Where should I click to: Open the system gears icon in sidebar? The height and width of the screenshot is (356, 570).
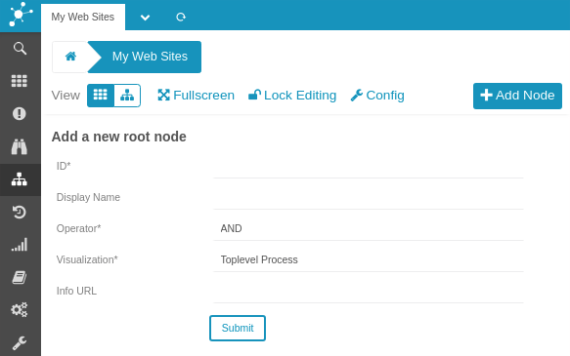click(20, 310)
